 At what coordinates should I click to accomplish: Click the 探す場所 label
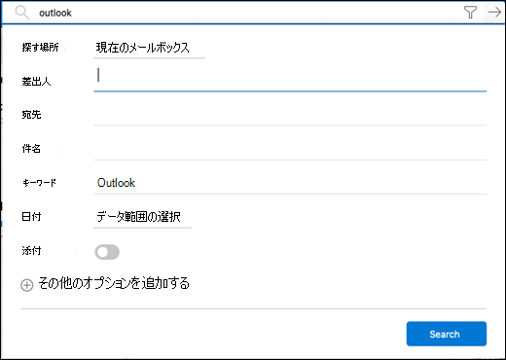(40, 48)
